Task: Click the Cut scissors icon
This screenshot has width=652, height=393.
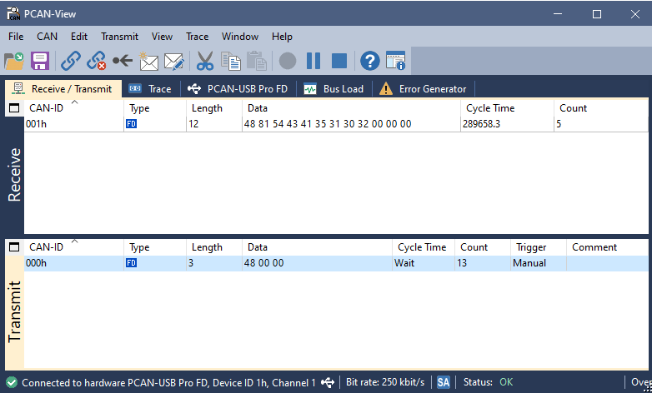Action: point(205,61)
